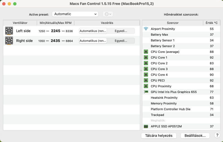Click the CPU Core 2 chip icon
The height and width of the screenshot is (142, 223).
click(x=146, y=63)
